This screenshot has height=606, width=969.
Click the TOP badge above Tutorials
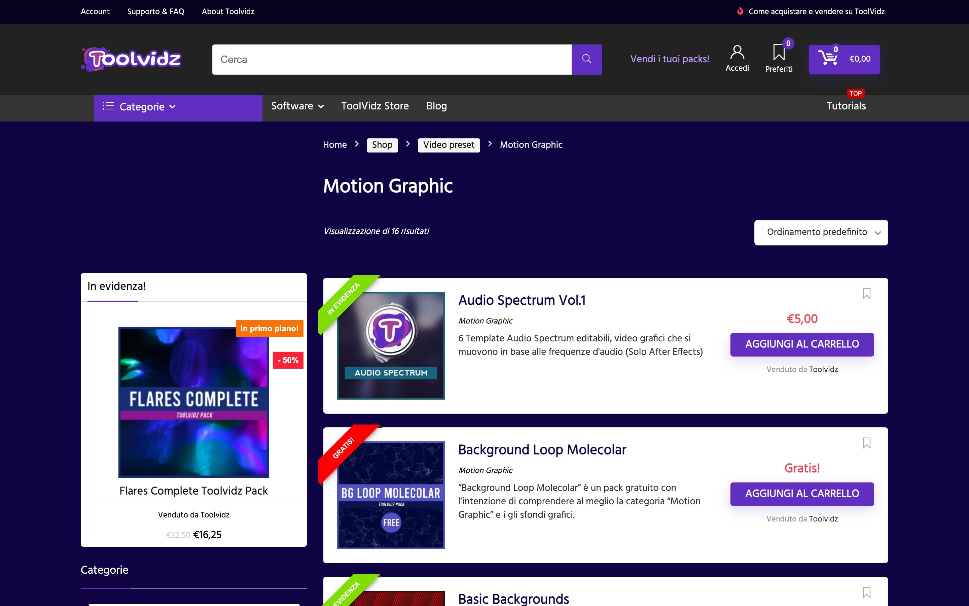point(856,93)
